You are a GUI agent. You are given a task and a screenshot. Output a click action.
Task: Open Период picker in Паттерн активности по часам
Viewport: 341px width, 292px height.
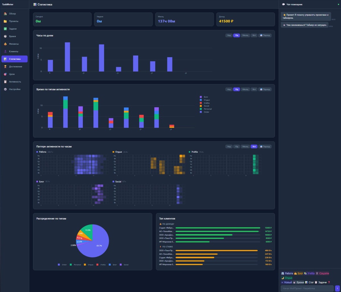[265, 147]
